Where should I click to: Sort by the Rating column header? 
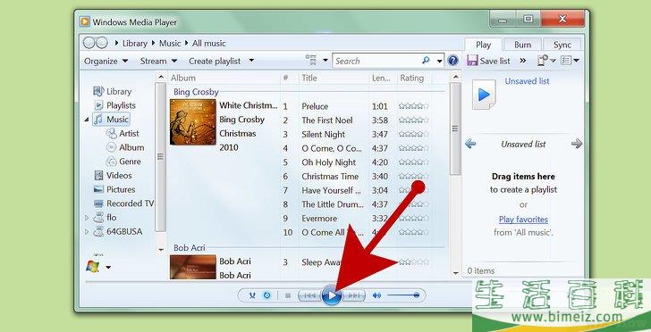coord(412,78)
